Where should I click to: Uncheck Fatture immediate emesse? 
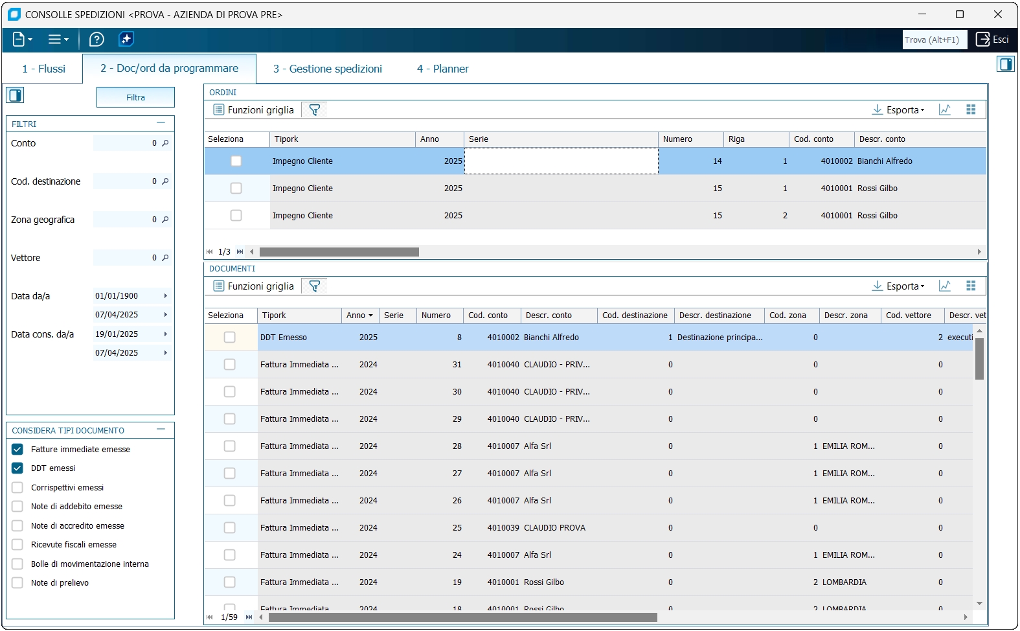17,450
